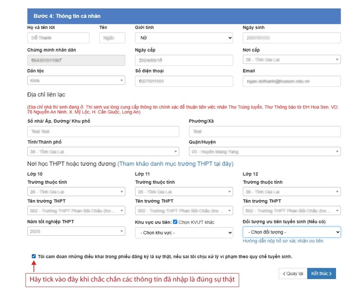Click the 'Quay lại' back button
Screen dimensions: 364x291
pyautogui.click(x=293, y=274)
